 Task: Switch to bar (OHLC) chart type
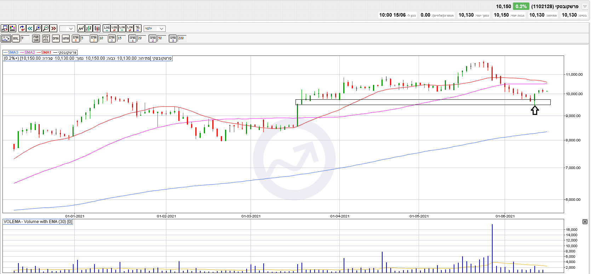tap(89, 28)
